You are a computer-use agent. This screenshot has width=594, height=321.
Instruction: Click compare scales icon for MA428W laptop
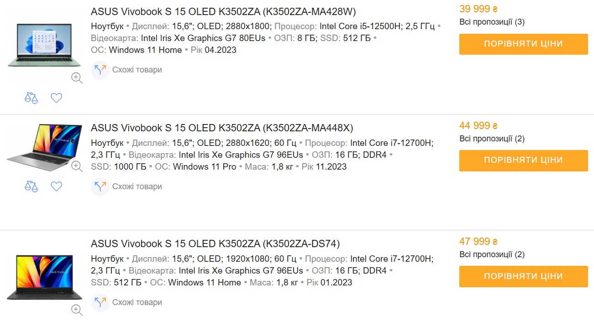tap(31, 98)
